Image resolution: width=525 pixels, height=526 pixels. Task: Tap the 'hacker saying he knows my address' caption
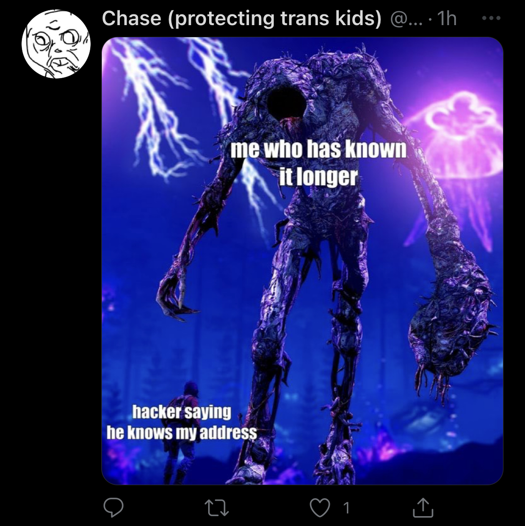point(182,422)
